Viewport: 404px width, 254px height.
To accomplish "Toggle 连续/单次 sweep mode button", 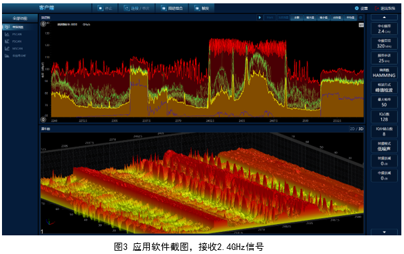I will (x=136, y=8).
